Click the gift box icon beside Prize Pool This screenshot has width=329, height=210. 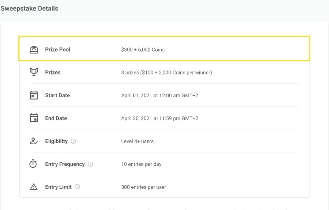(34, 49)
